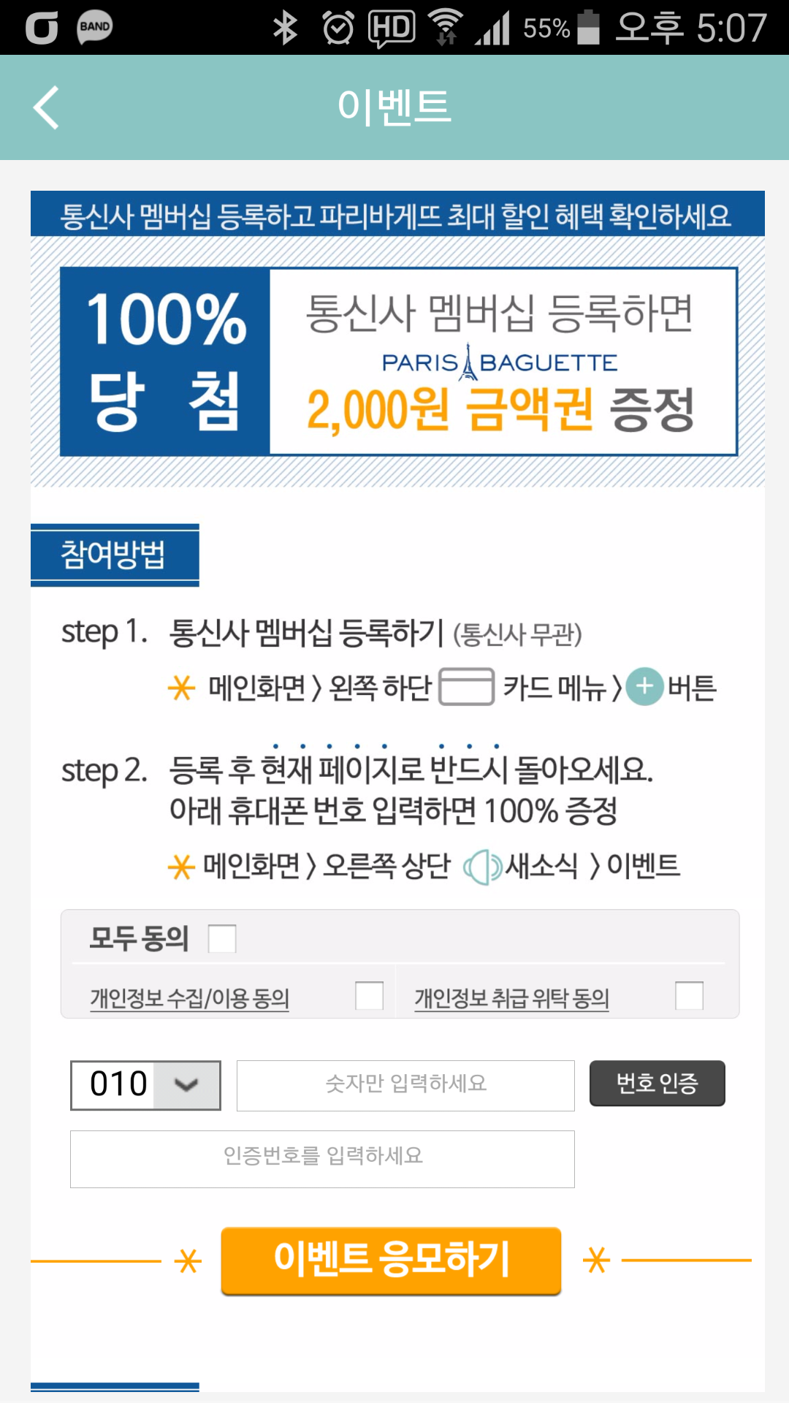Check the 개인정보 수집/이용 동의 checkbox
The width and height of the screenshot is (789, 1403).
(x=369, y=995)
